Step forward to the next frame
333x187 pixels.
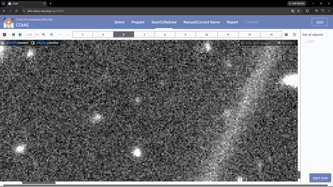click(20, 34)
